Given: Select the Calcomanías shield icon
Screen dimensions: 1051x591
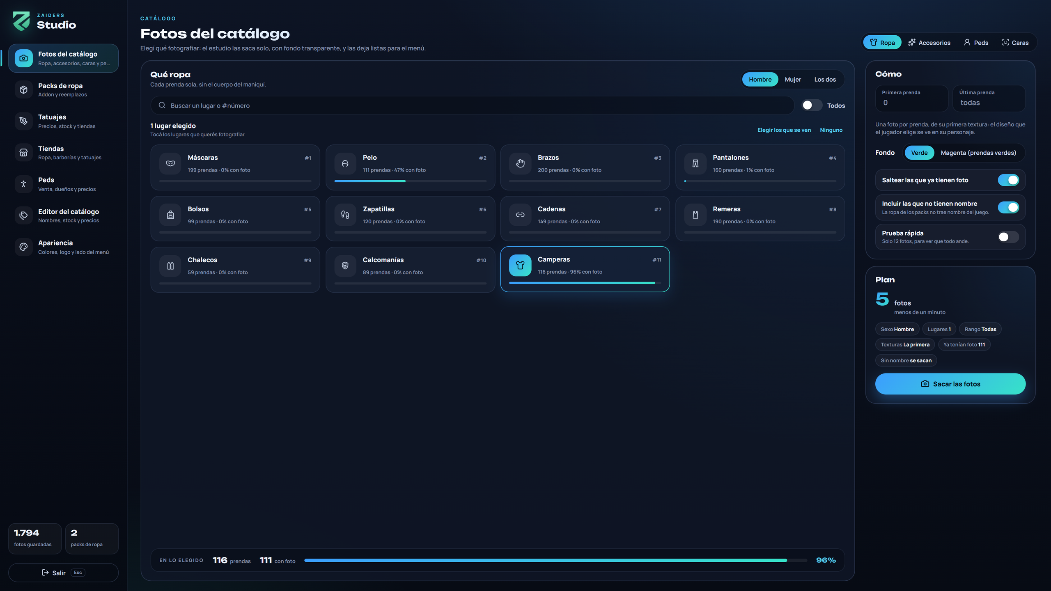Looking at the screenshot, I should 345,266.
